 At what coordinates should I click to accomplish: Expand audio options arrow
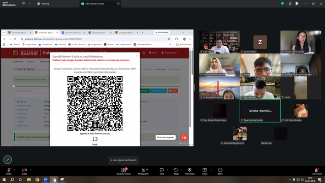click(x=14, y=170)
